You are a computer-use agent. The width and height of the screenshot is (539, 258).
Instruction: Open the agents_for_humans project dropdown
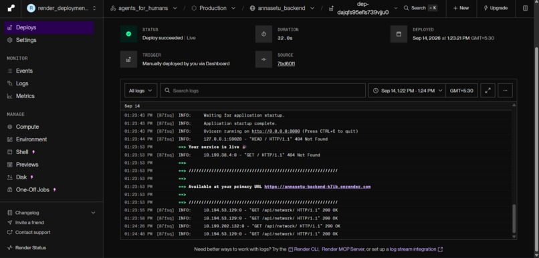click(x=144, y=8)
